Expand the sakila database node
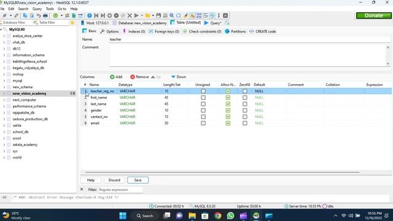Screen dimensions: 393x221 [x=4, y=125]
